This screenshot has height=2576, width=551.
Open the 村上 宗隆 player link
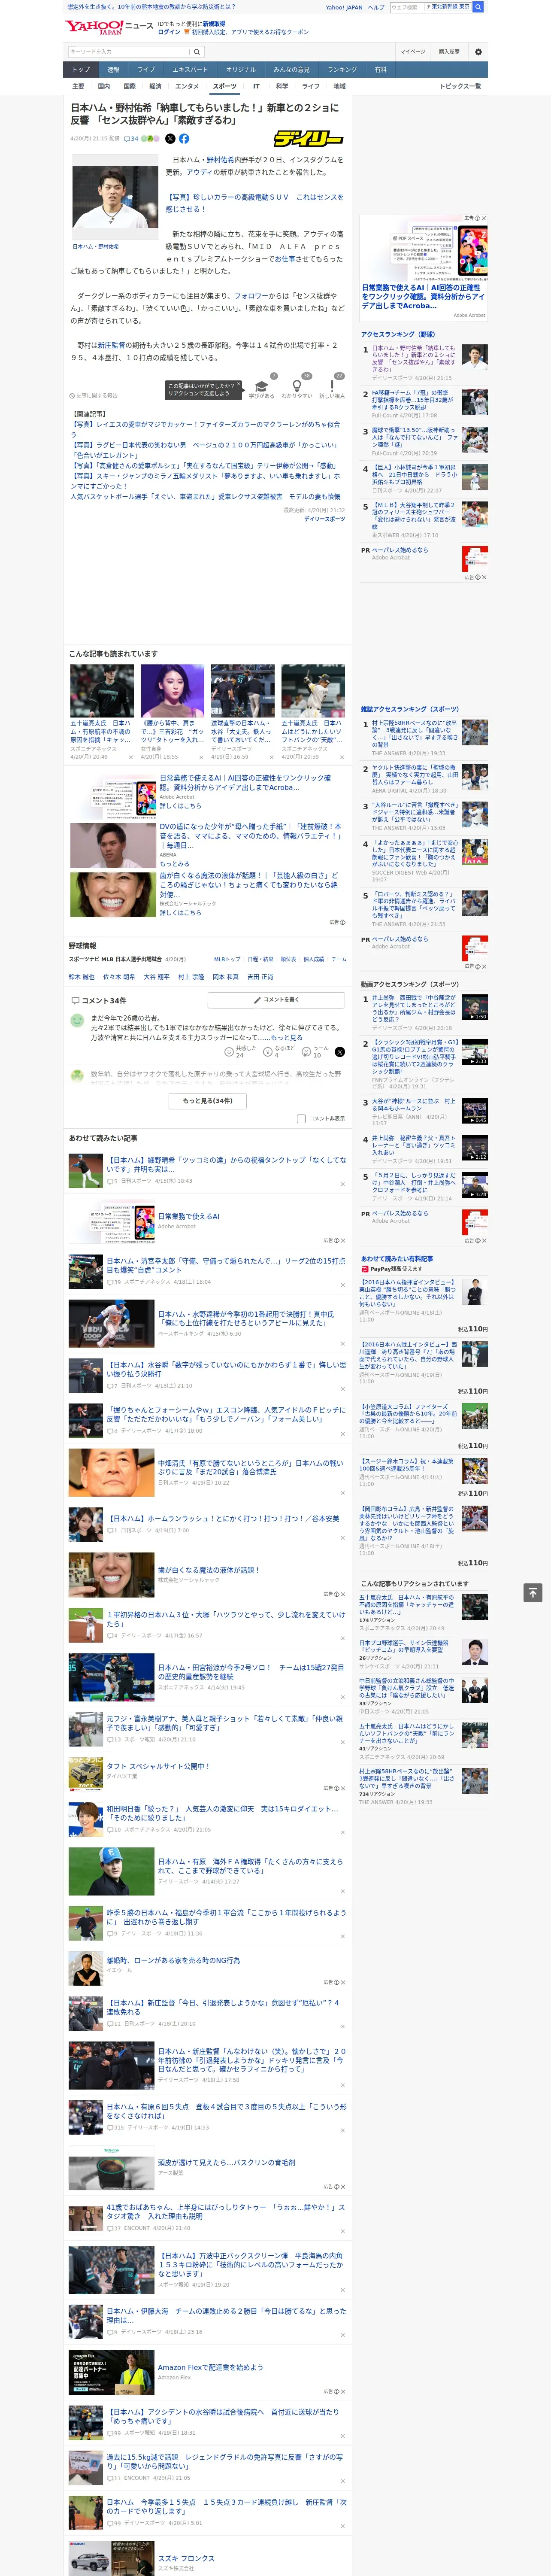point(190,977)
